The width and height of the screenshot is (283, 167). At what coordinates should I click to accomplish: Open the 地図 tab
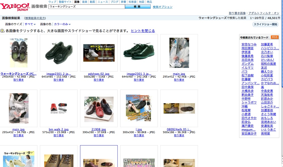click(142, 2)
